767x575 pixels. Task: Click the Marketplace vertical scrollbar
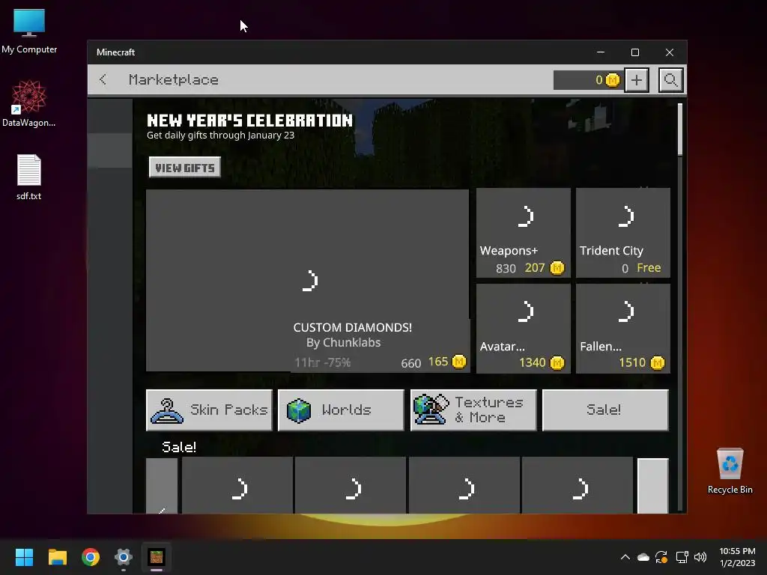pos(680,130)
